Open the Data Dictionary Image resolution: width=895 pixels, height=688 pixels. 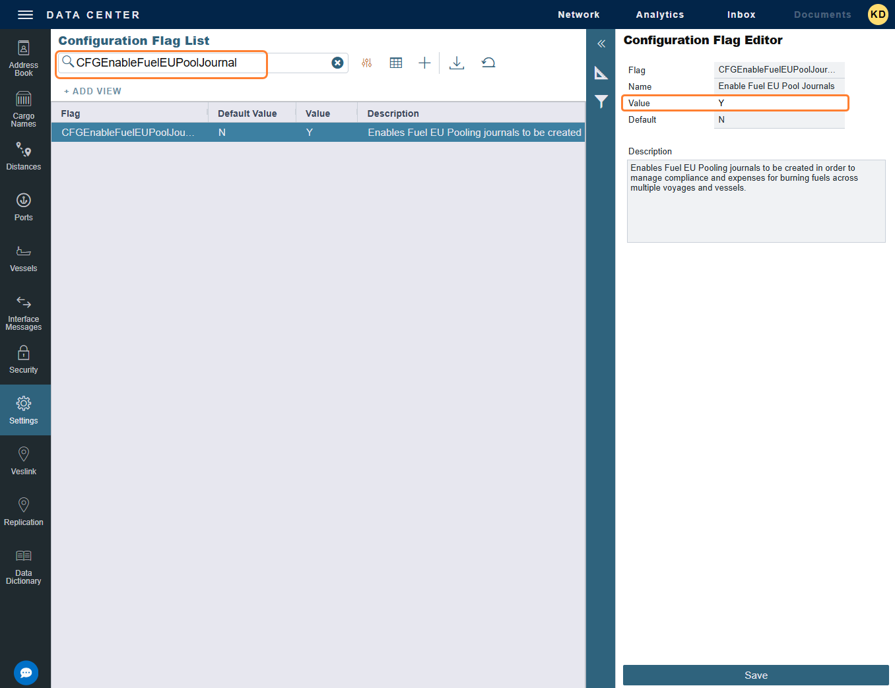(23, 567)
